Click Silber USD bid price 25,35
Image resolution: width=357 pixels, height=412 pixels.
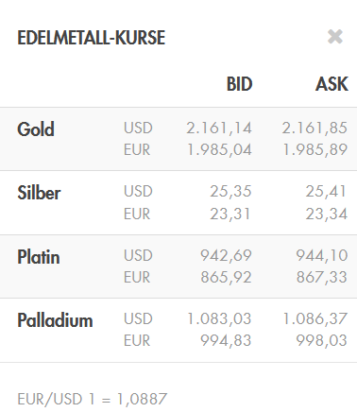tap(230, 192)
